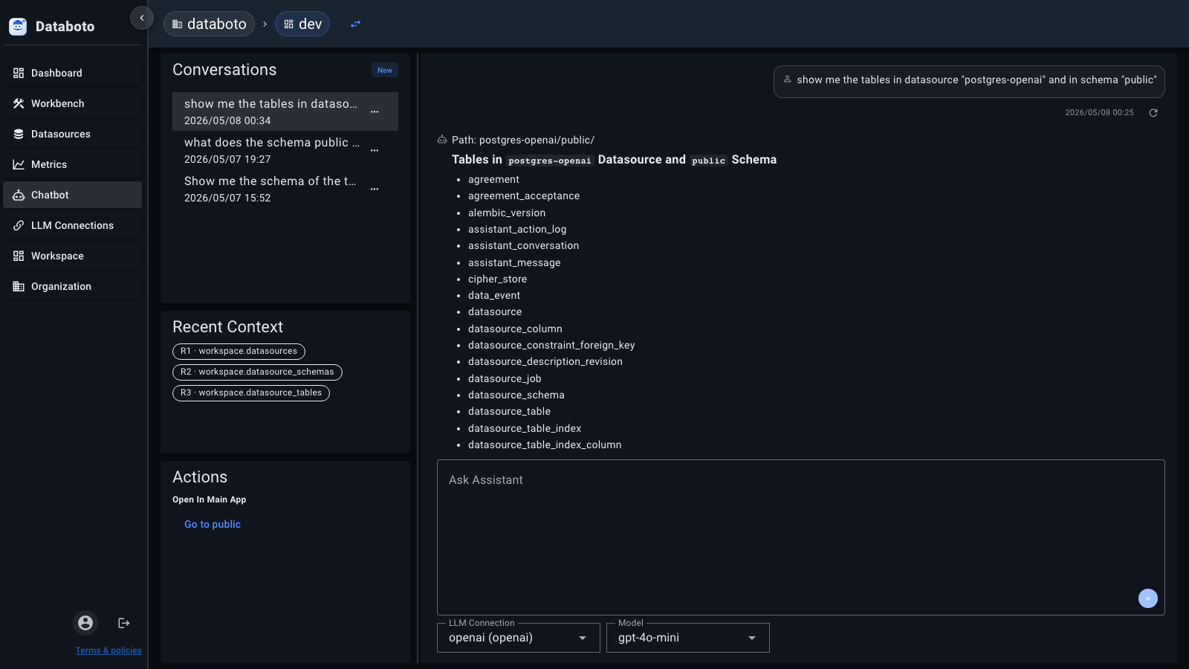Follow the 'Go to public' link
Viewport: 1189px width, 669px height.
pos(213,524)
